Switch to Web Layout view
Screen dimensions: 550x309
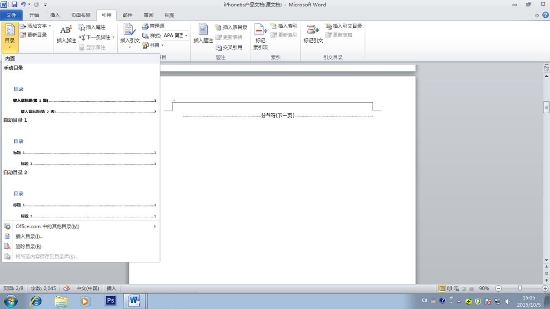pyautogui.click(x=457, y=289)
